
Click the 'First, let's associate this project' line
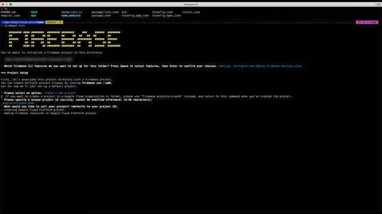point(57,80)
